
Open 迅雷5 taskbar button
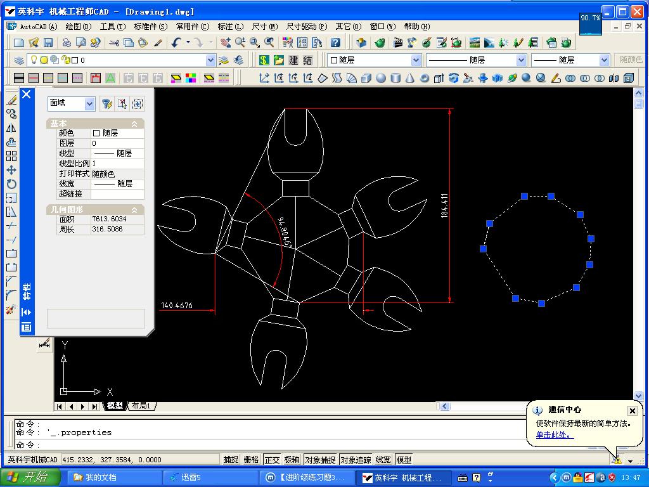(210, 477)
